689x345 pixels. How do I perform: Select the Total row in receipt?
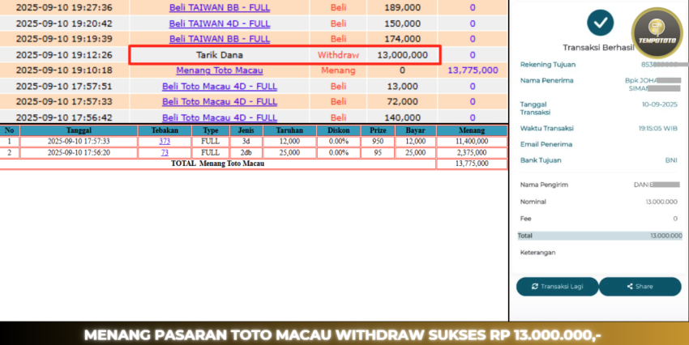(600, 236)
